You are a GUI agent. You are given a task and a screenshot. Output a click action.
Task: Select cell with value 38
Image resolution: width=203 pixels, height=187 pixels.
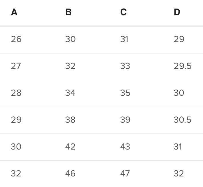70,120
